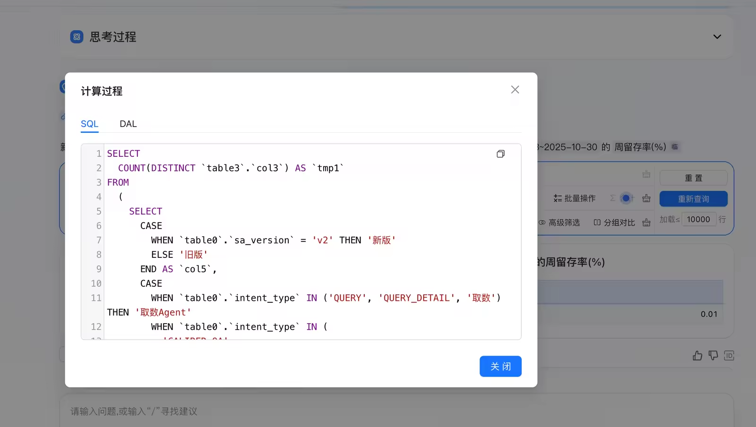
Task: Copy the SQL code to clipboard
Action: pyautogui.click(x=500, y=154)
